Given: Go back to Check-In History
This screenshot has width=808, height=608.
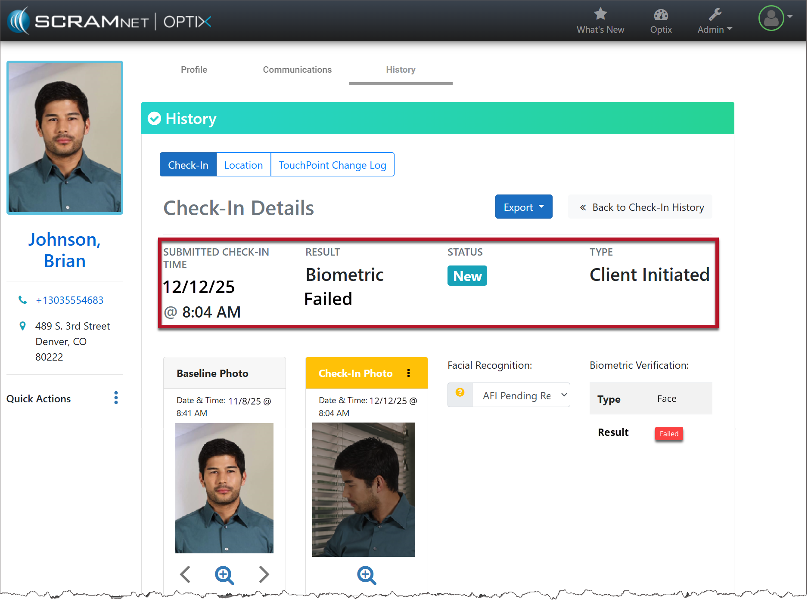Looking at the screenshot, I should (x=640, y=207).
